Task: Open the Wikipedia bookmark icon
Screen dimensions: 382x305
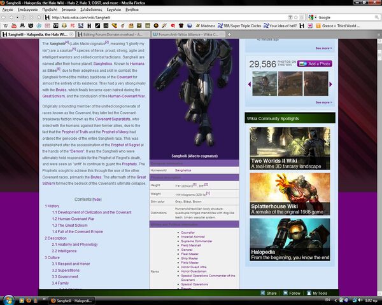Action: [x=6, y=25]
